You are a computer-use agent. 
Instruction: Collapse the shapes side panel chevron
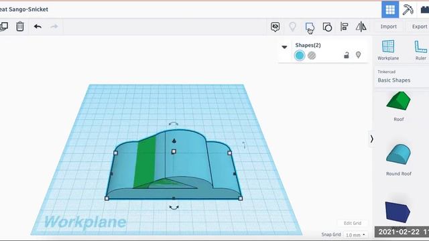click(371, 139)
